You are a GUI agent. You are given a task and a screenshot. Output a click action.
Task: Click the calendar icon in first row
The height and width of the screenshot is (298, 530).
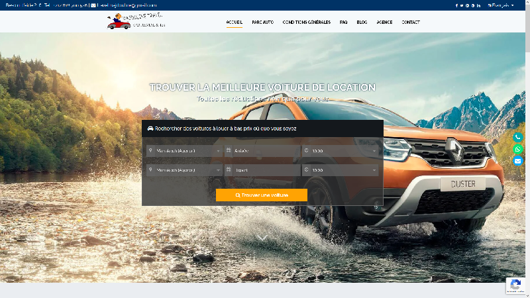pos(229,150)
